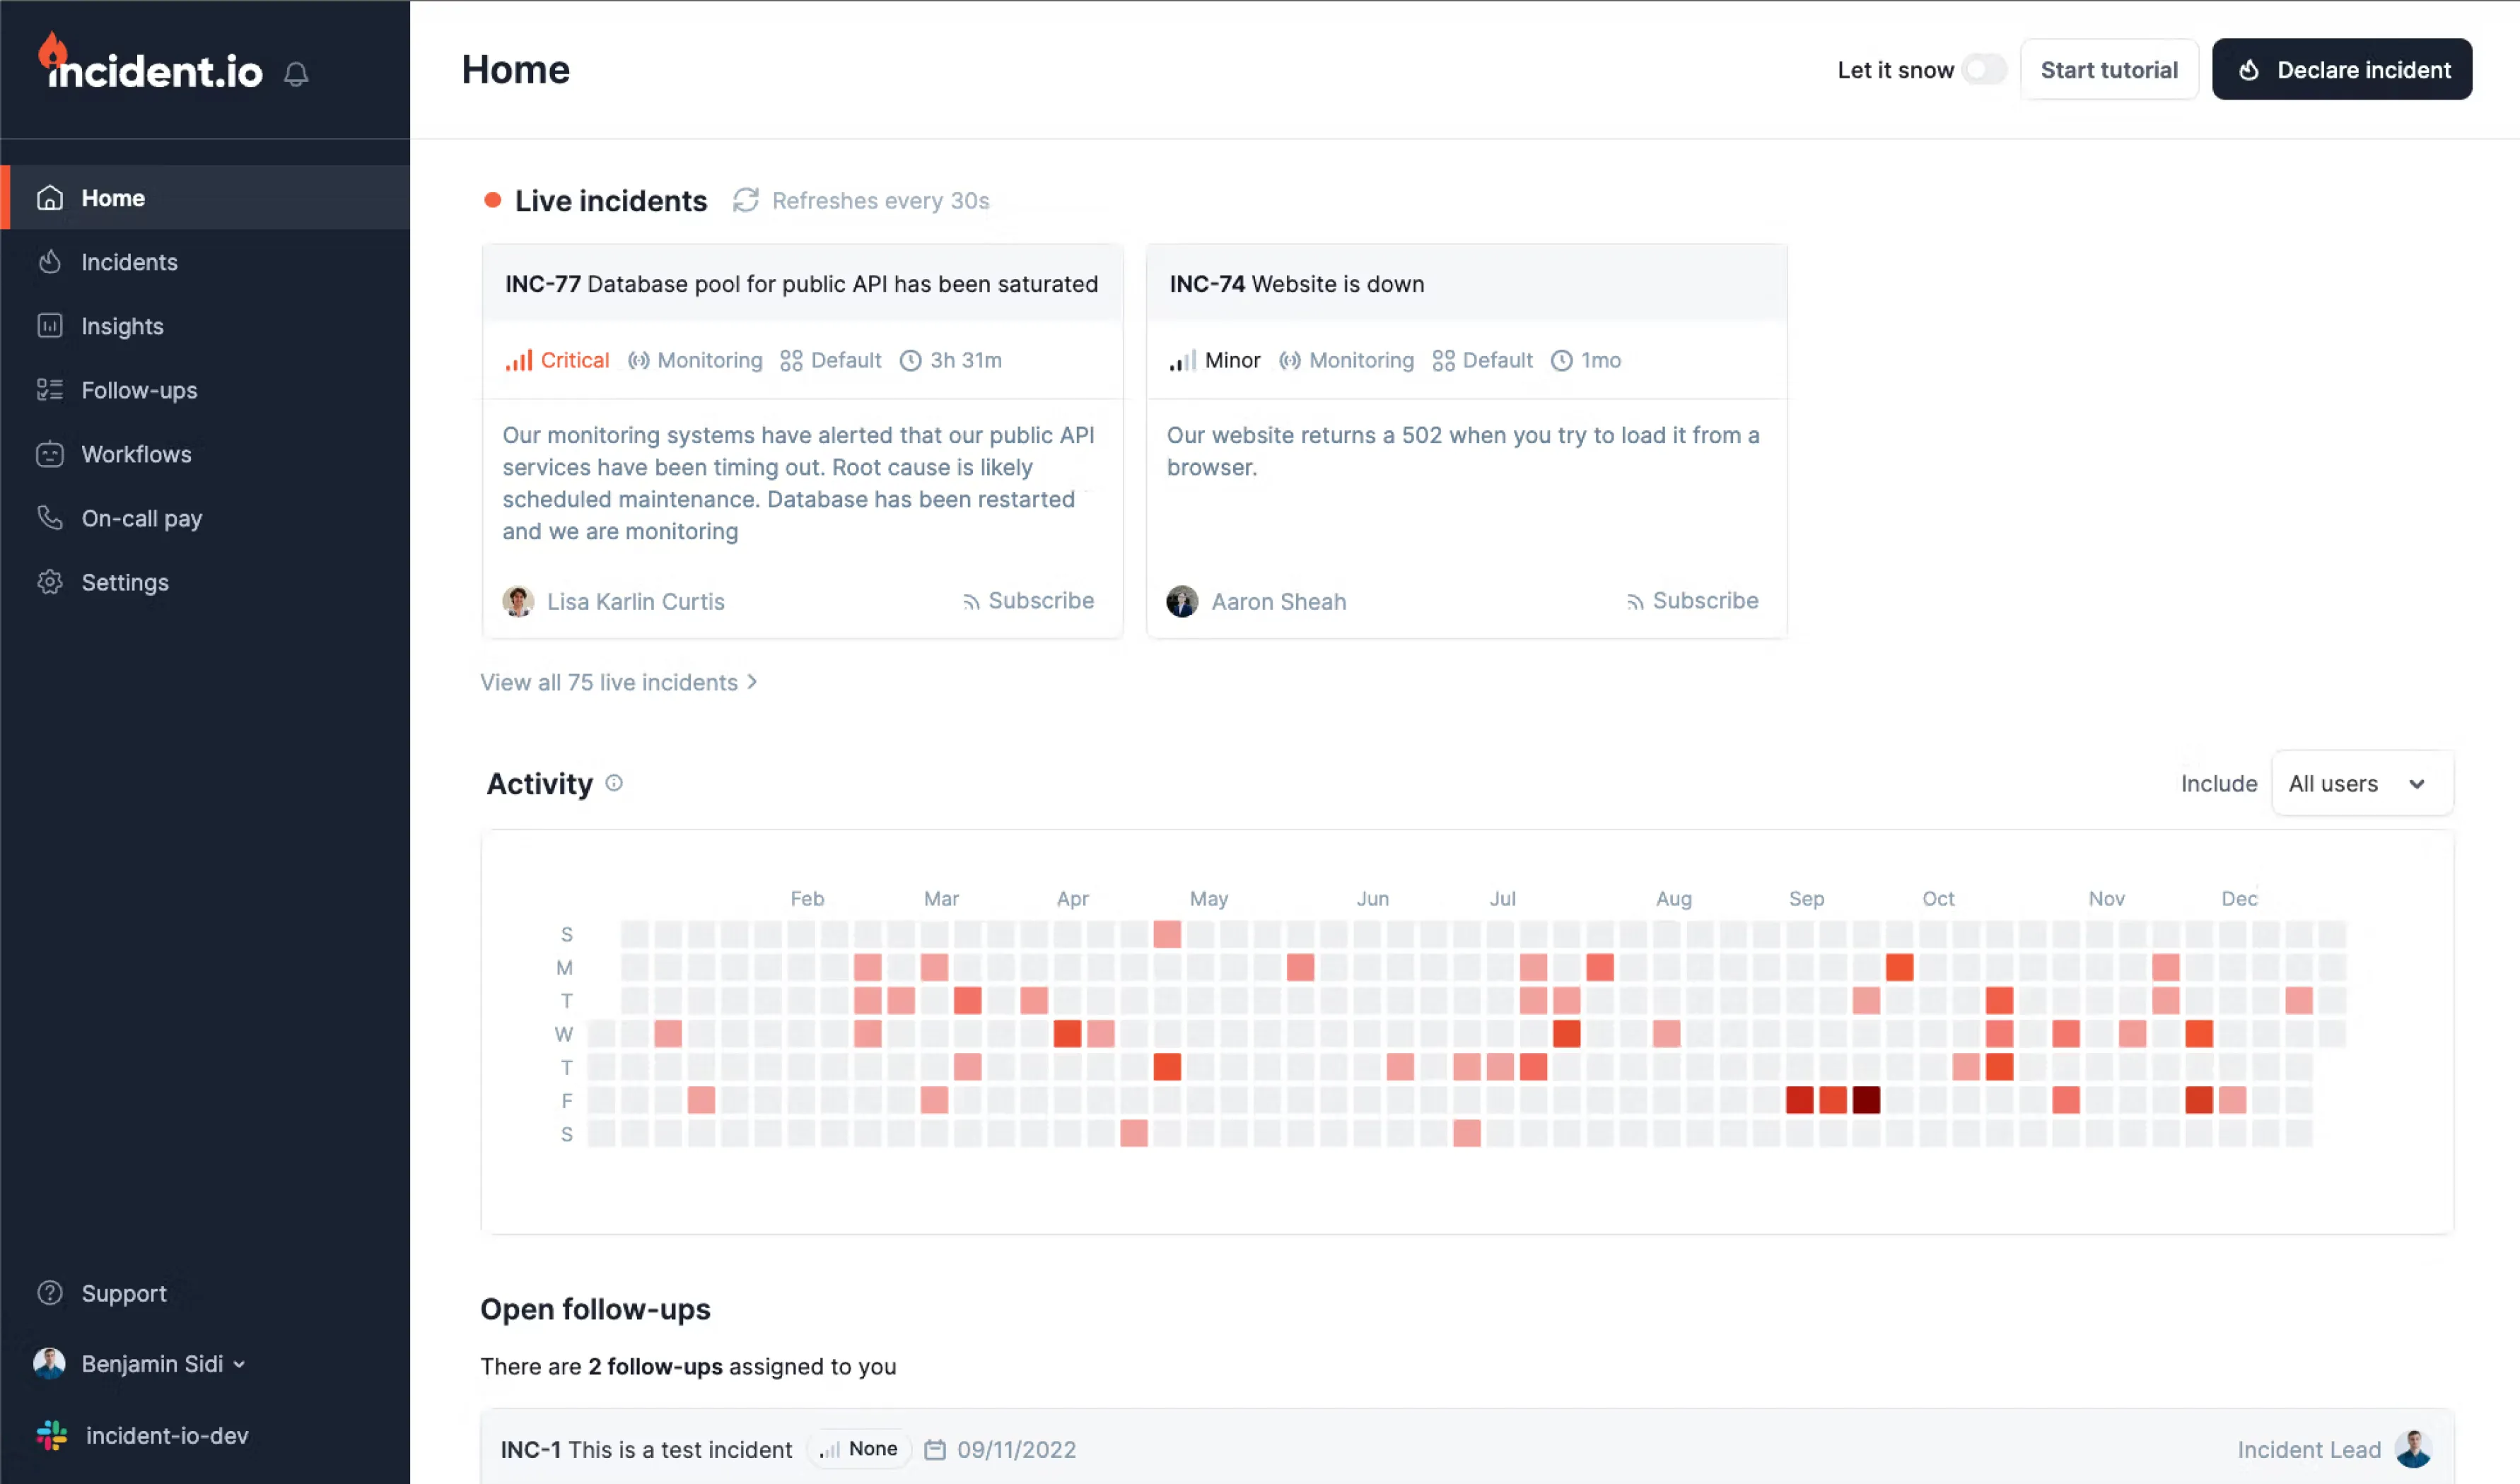The image size is (2520, 1484).
Task: Open the INC-1 test incident follow-up
Action: tap(646, 1449)
